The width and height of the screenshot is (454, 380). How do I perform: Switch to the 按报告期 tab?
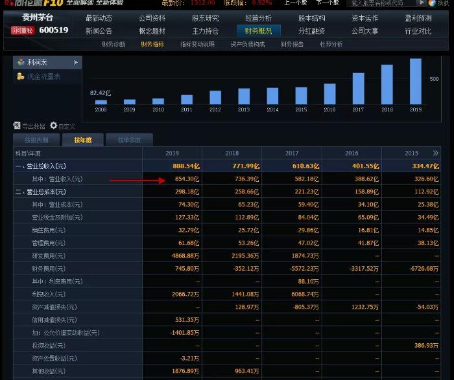36,140
